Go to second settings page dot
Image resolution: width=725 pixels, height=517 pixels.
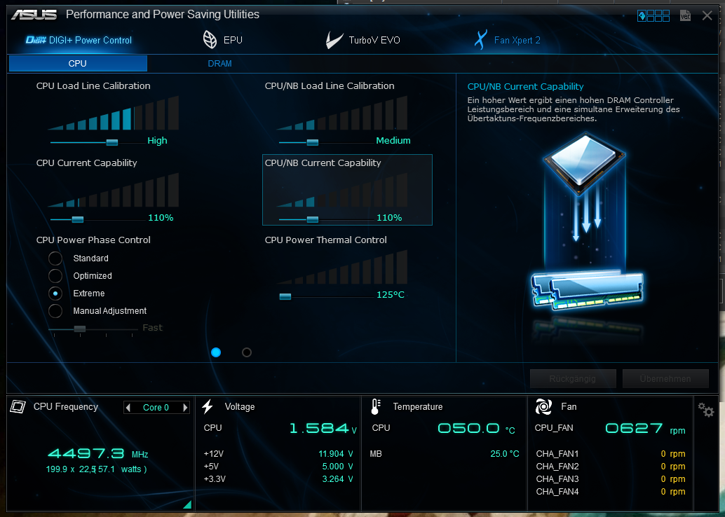coord(247,352)
